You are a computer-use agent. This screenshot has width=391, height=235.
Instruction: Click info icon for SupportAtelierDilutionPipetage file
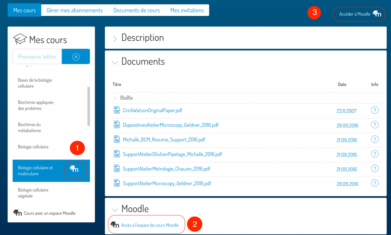click(x=375, y=154)
